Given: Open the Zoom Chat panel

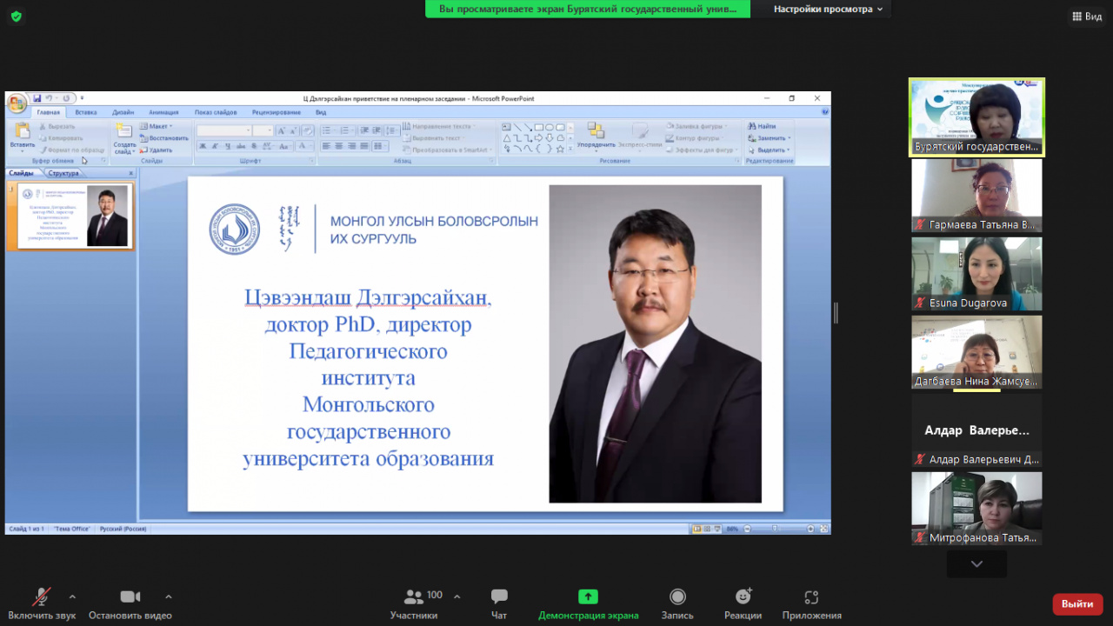Looking at the screenshot, I should [499, 603].
